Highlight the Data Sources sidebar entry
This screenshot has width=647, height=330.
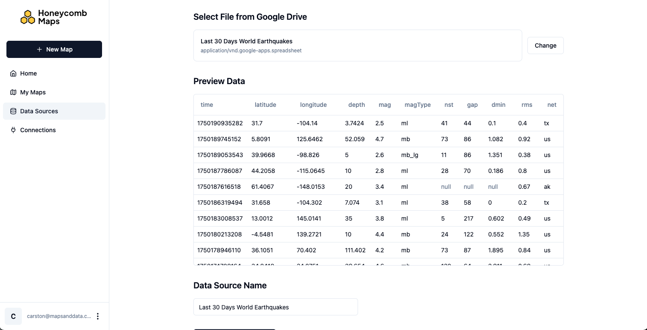point(39,111)
